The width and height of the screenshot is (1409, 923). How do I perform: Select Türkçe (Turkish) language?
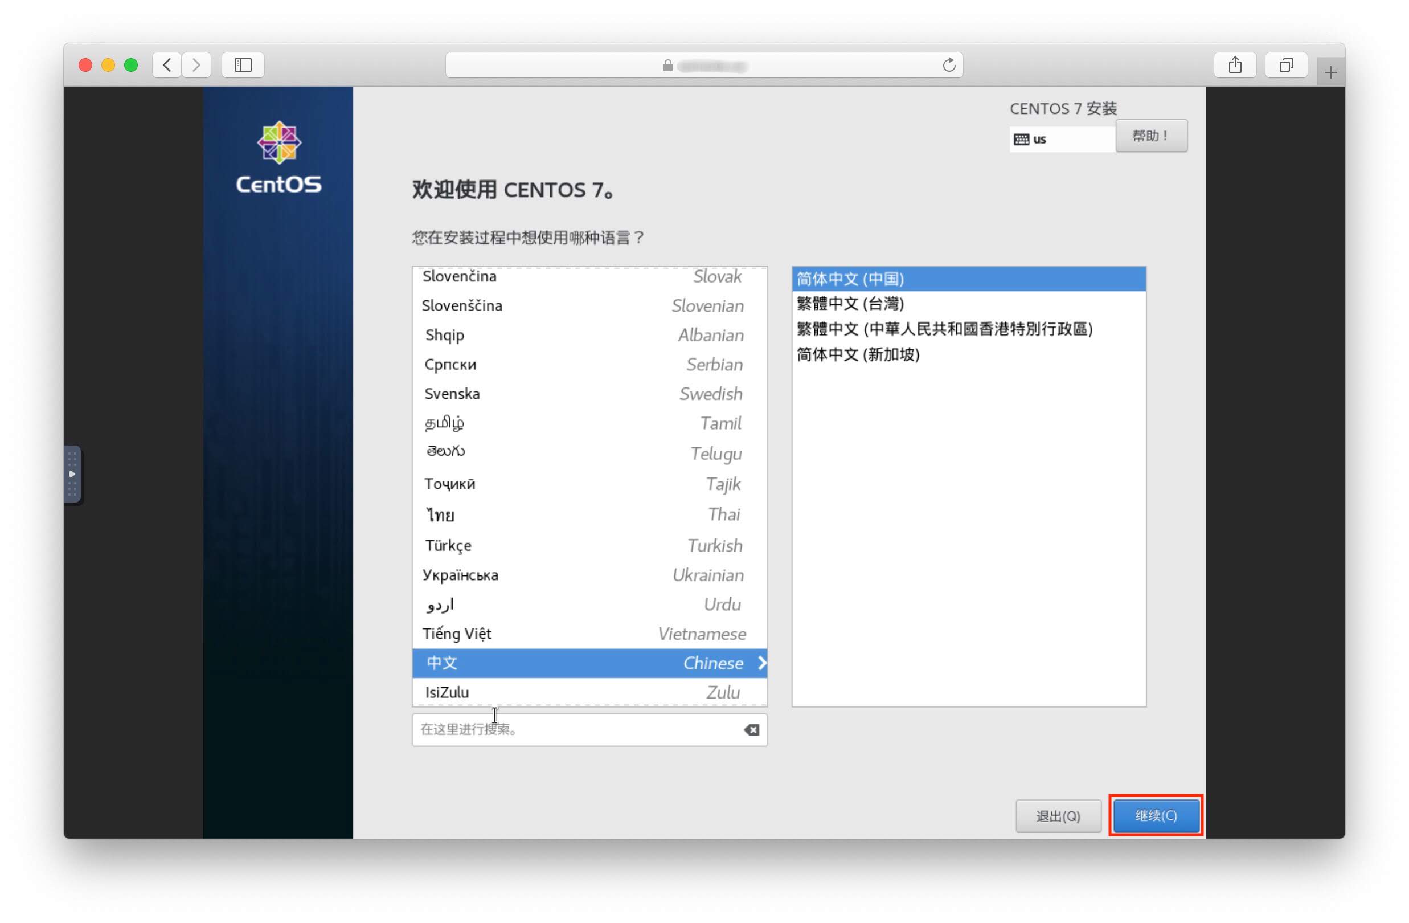pyautogui.click(x=589, y=545)
